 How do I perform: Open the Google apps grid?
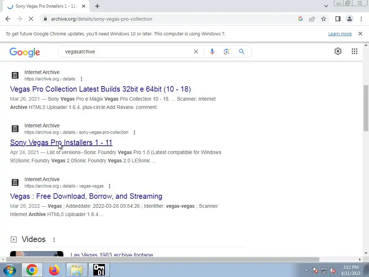(355, 51)
